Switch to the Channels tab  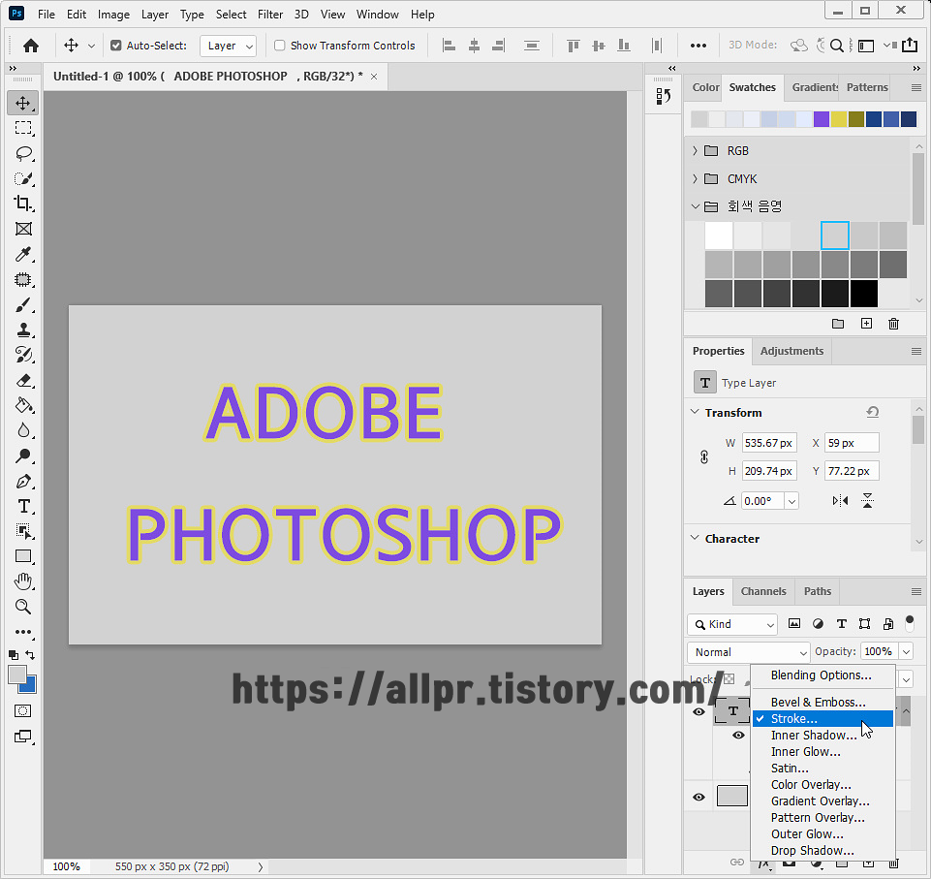763,591
